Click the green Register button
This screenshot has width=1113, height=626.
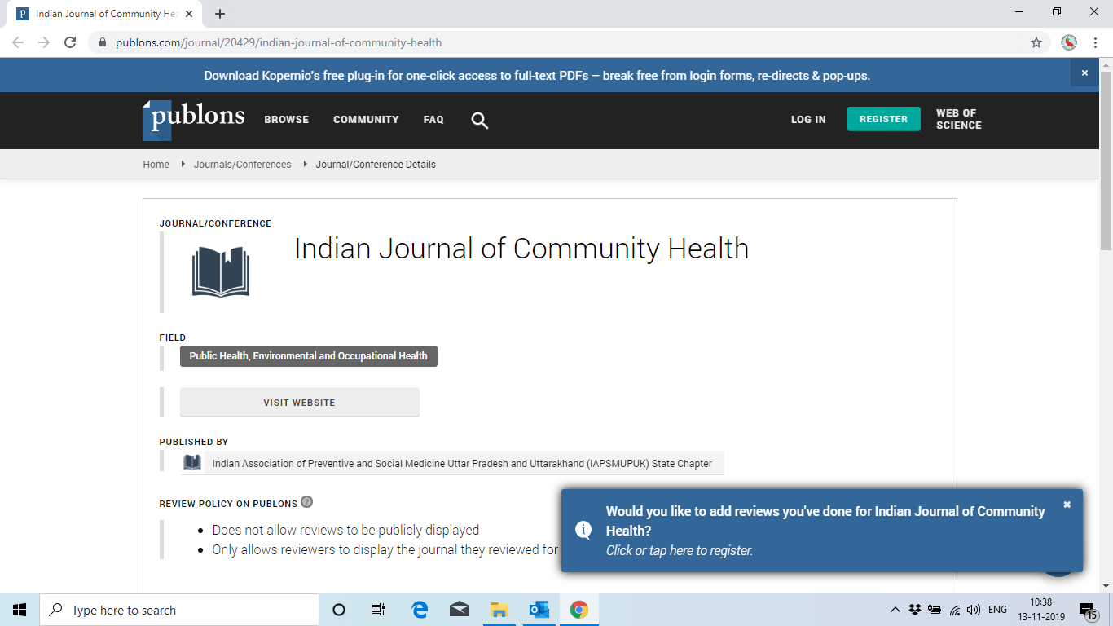click(x=883, y=119)
